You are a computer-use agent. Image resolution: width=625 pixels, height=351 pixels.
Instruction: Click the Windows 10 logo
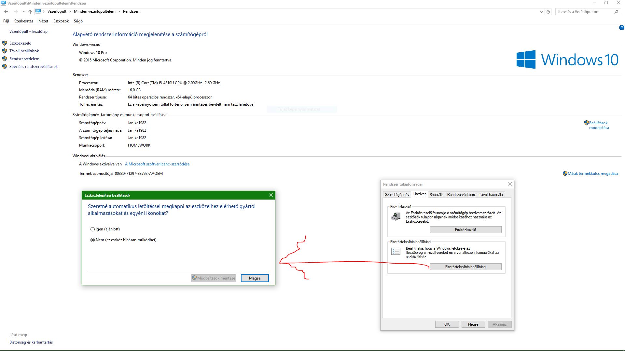(x=567, y=59)
